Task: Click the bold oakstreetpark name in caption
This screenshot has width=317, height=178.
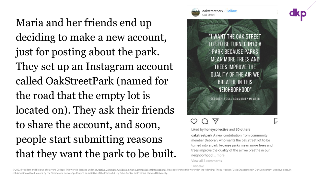Action: (x=202, y=135)
